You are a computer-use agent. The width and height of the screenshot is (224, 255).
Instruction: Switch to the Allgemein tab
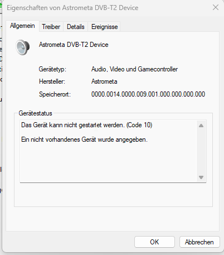point(22,26)
